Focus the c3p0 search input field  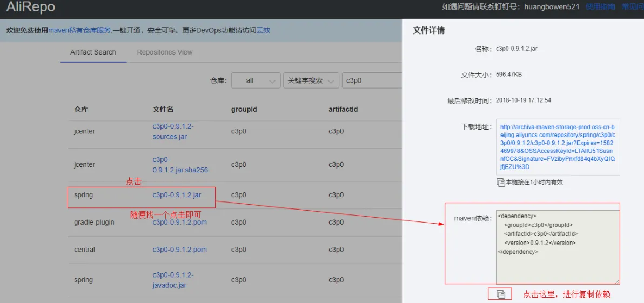[372, 80]
